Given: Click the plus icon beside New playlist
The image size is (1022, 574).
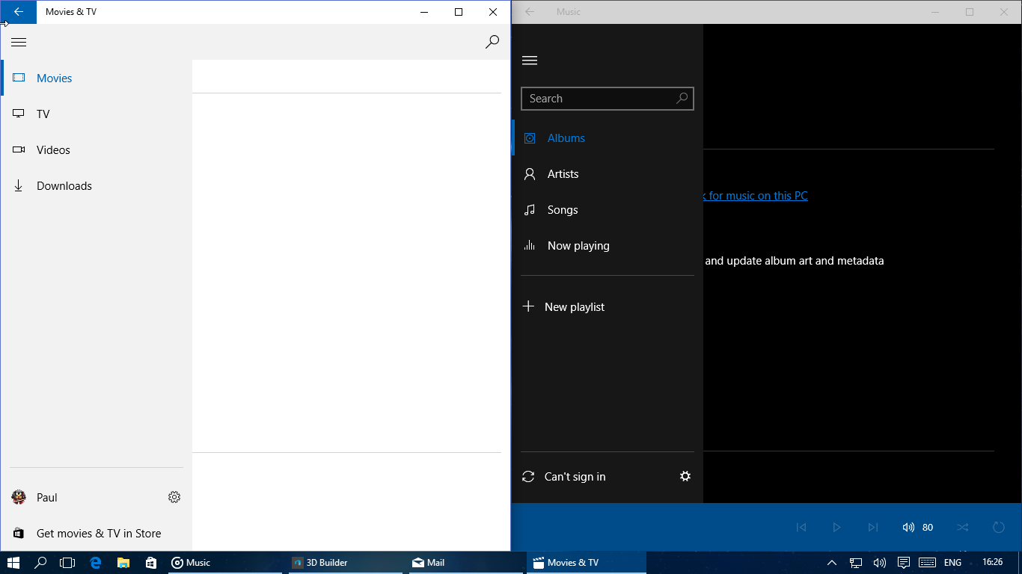Looking at the screenshot, I should (x=528, y=306).
